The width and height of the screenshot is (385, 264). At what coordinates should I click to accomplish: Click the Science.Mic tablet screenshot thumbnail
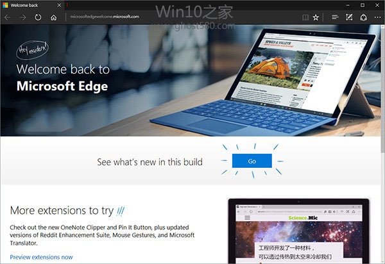[298, 231]
